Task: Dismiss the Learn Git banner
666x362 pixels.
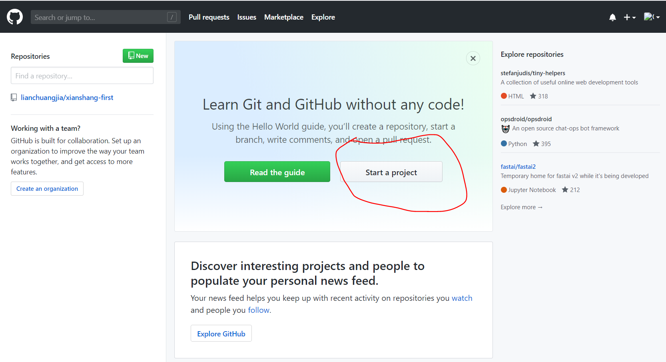Action: point(473,58)
